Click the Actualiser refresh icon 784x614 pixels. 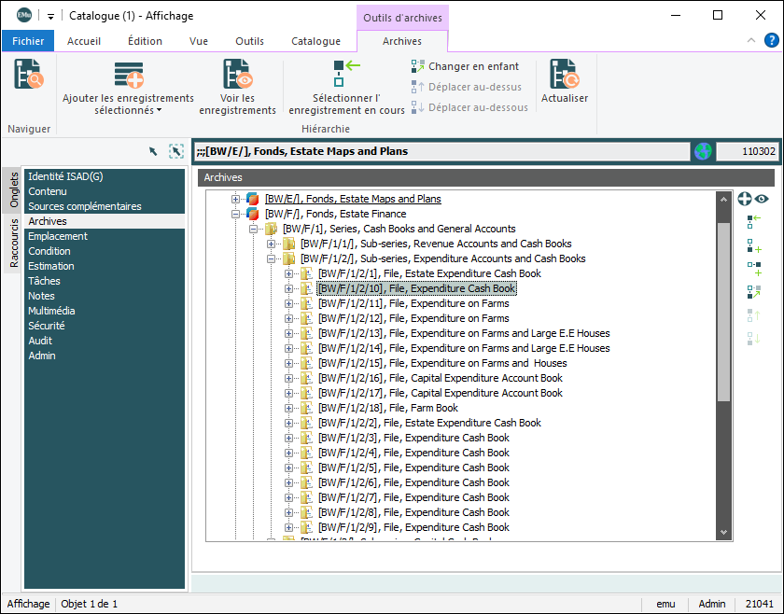[x=564, y=75]
